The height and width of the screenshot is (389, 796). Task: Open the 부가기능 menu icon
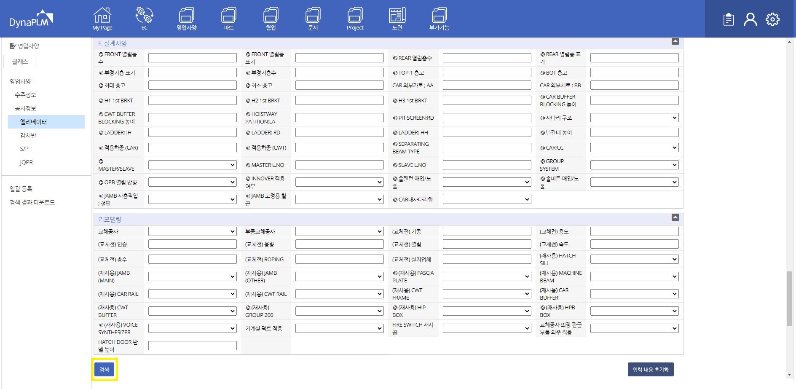(440, 19)
